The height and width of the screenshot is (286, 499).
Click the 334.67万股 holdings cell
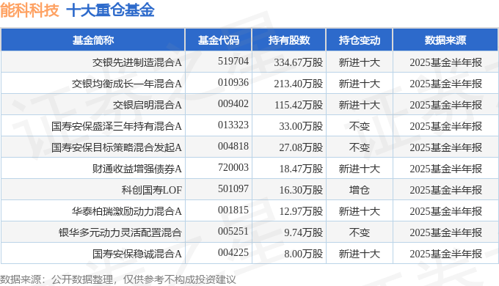point(299,62)
